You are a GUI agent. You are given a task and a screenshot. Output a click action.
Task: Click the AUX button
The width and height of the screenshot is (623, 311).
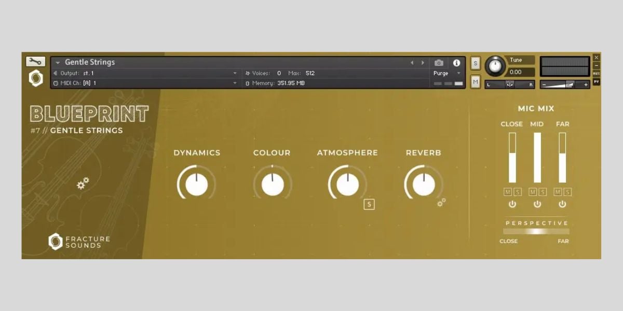click(x=597, y=74)
